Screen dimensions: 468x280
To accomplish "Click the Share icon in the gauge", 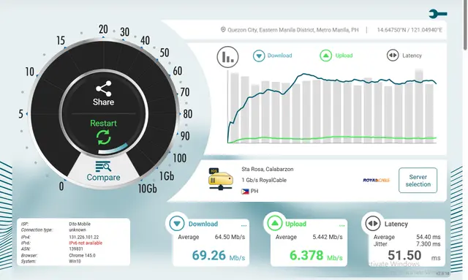I will tap(104, 88).
